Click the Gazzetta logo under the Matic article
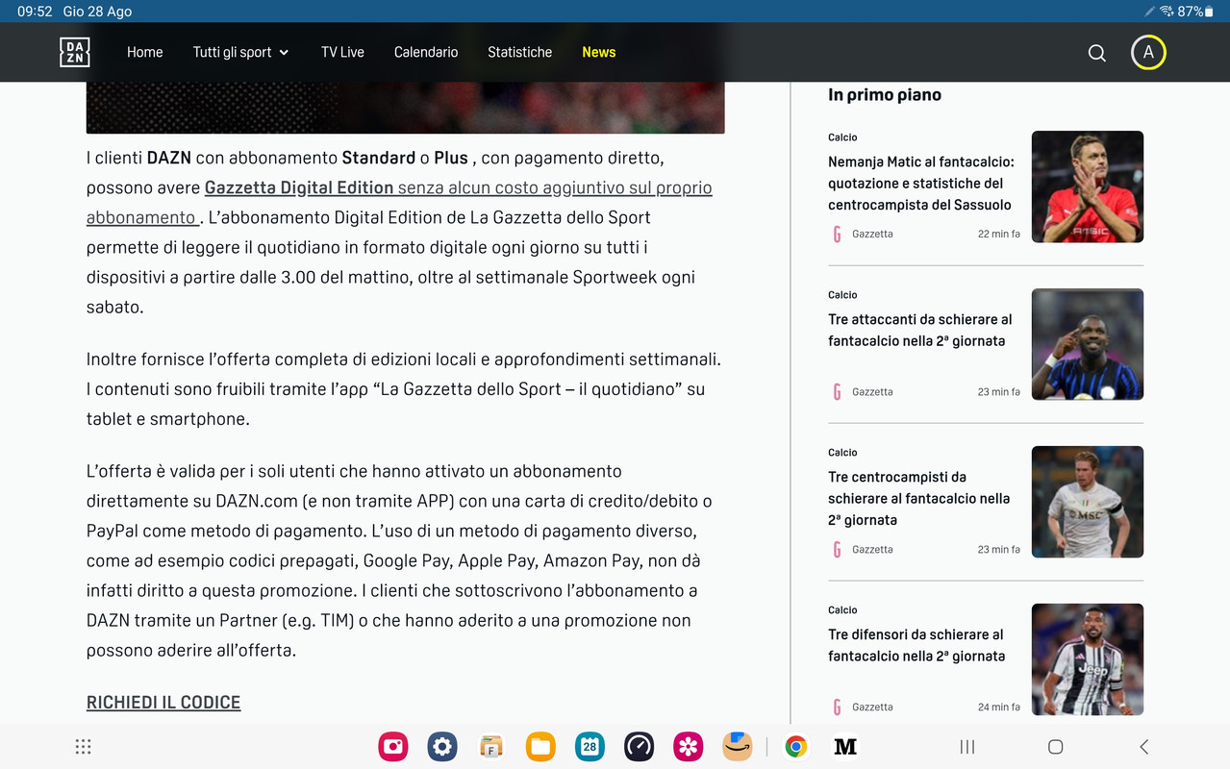The width and height of the screenshot is (1230, 769). tap(837, 234)
